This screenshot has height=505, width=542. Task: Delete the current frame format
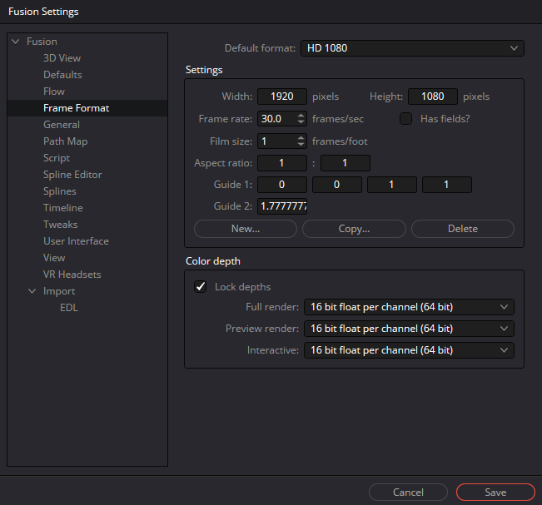coord(462,229)
